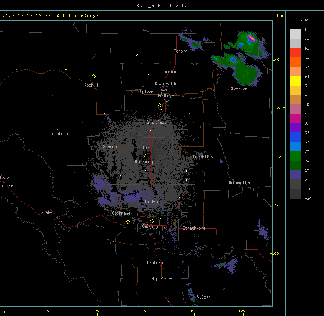Click the yellow V marker northeast of Calgary

(161, 219)
